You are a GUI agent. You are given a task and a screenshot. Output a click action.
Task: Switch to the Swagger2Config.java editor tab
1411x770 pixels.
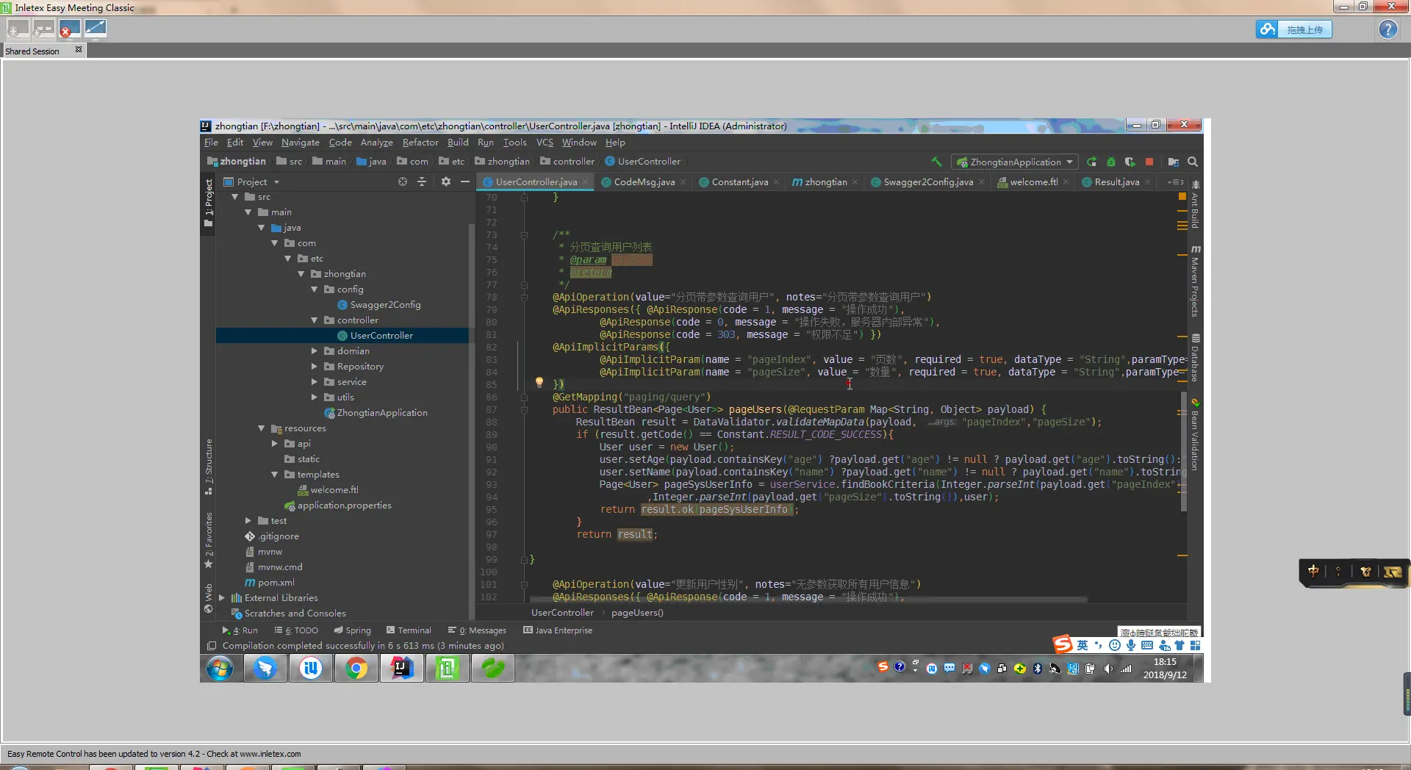[x=927, y=182]
